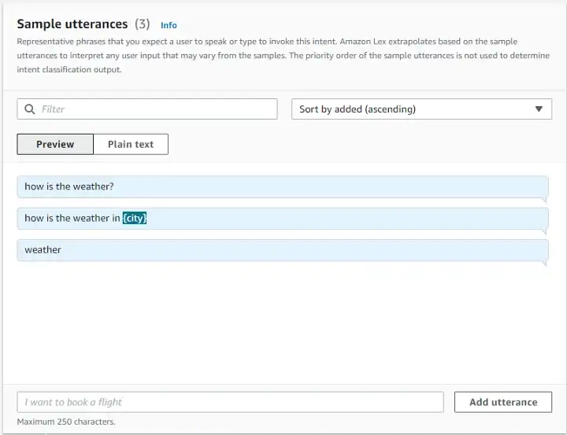
Task: Click the "Maximum 250 characters." hint text
Action: click(66, 422)
